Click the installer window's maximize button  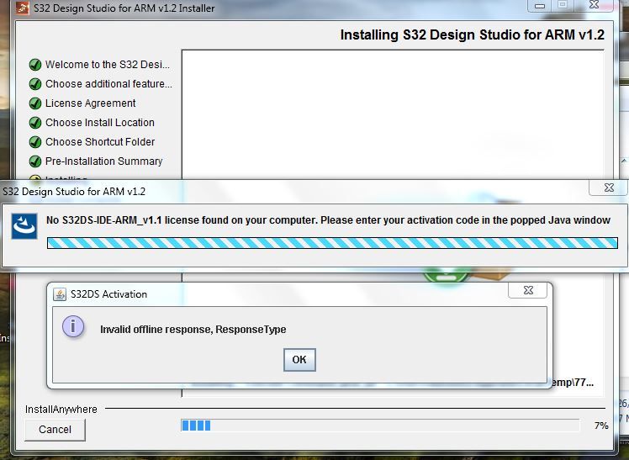(x=563, y=5)
